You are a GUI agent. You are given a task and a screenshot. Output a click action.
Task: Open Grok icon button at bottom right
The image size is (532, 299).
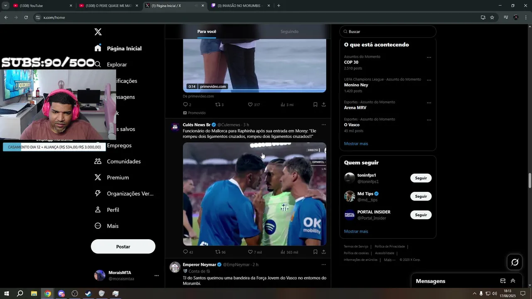coord(515,262)
